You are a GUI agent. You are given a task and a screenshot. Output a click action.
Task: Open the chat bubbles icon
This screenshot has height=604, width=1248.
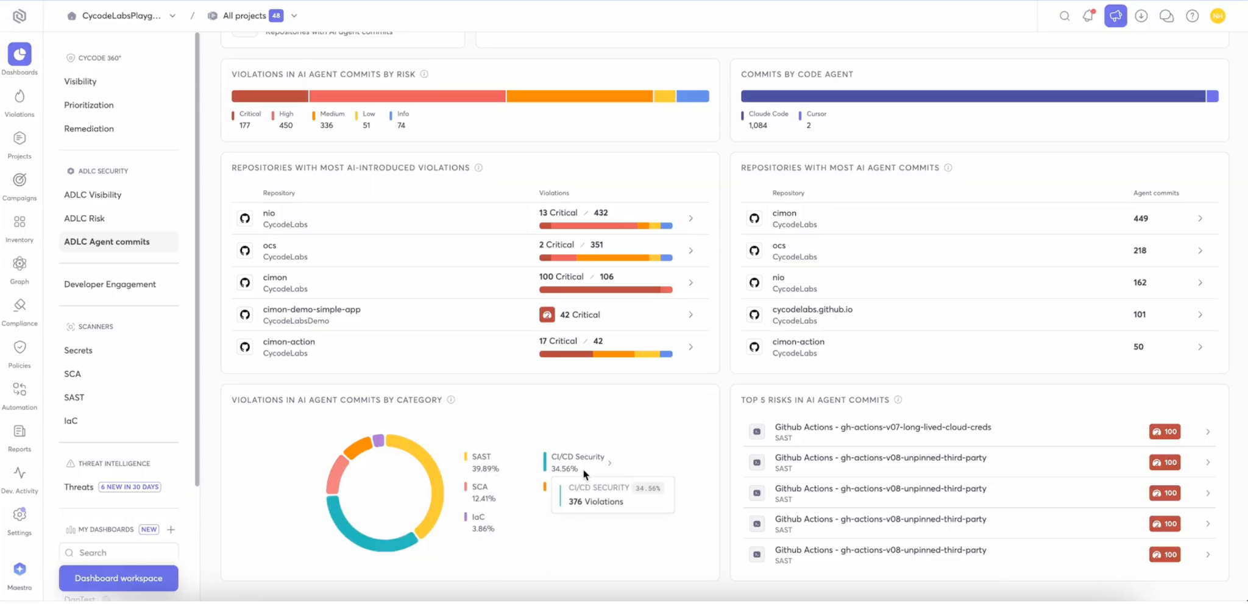tap(1167, 16)
